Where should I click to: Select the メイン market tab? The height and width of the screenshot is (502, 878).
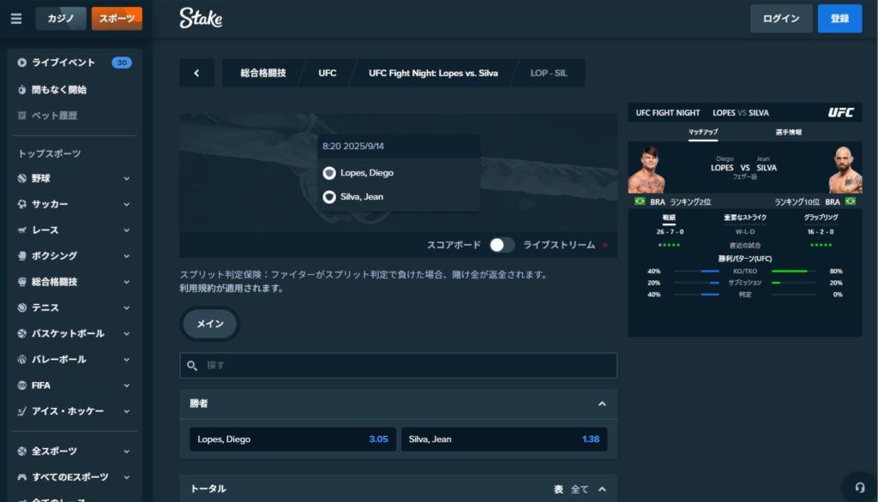click(210, 324)
